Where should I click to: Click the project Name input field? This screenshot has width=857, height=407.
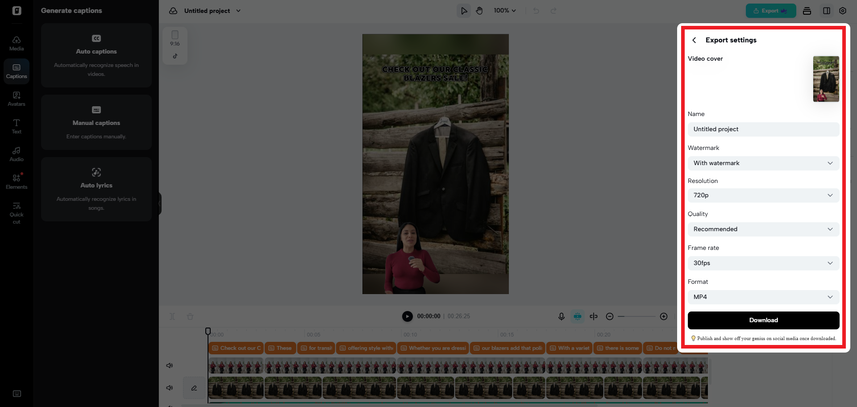coord(763,129)
